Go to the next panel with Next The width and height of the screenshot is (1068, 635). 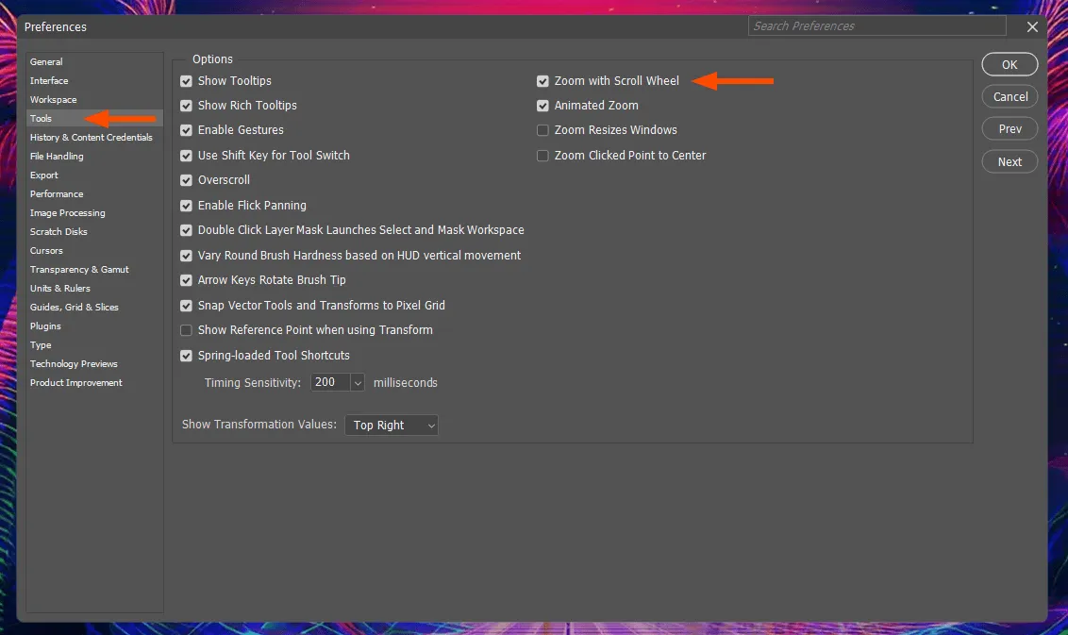(1010, 161)
